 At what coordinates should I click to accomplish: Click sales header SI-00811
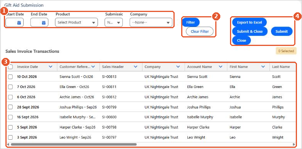tap(109, 87)
